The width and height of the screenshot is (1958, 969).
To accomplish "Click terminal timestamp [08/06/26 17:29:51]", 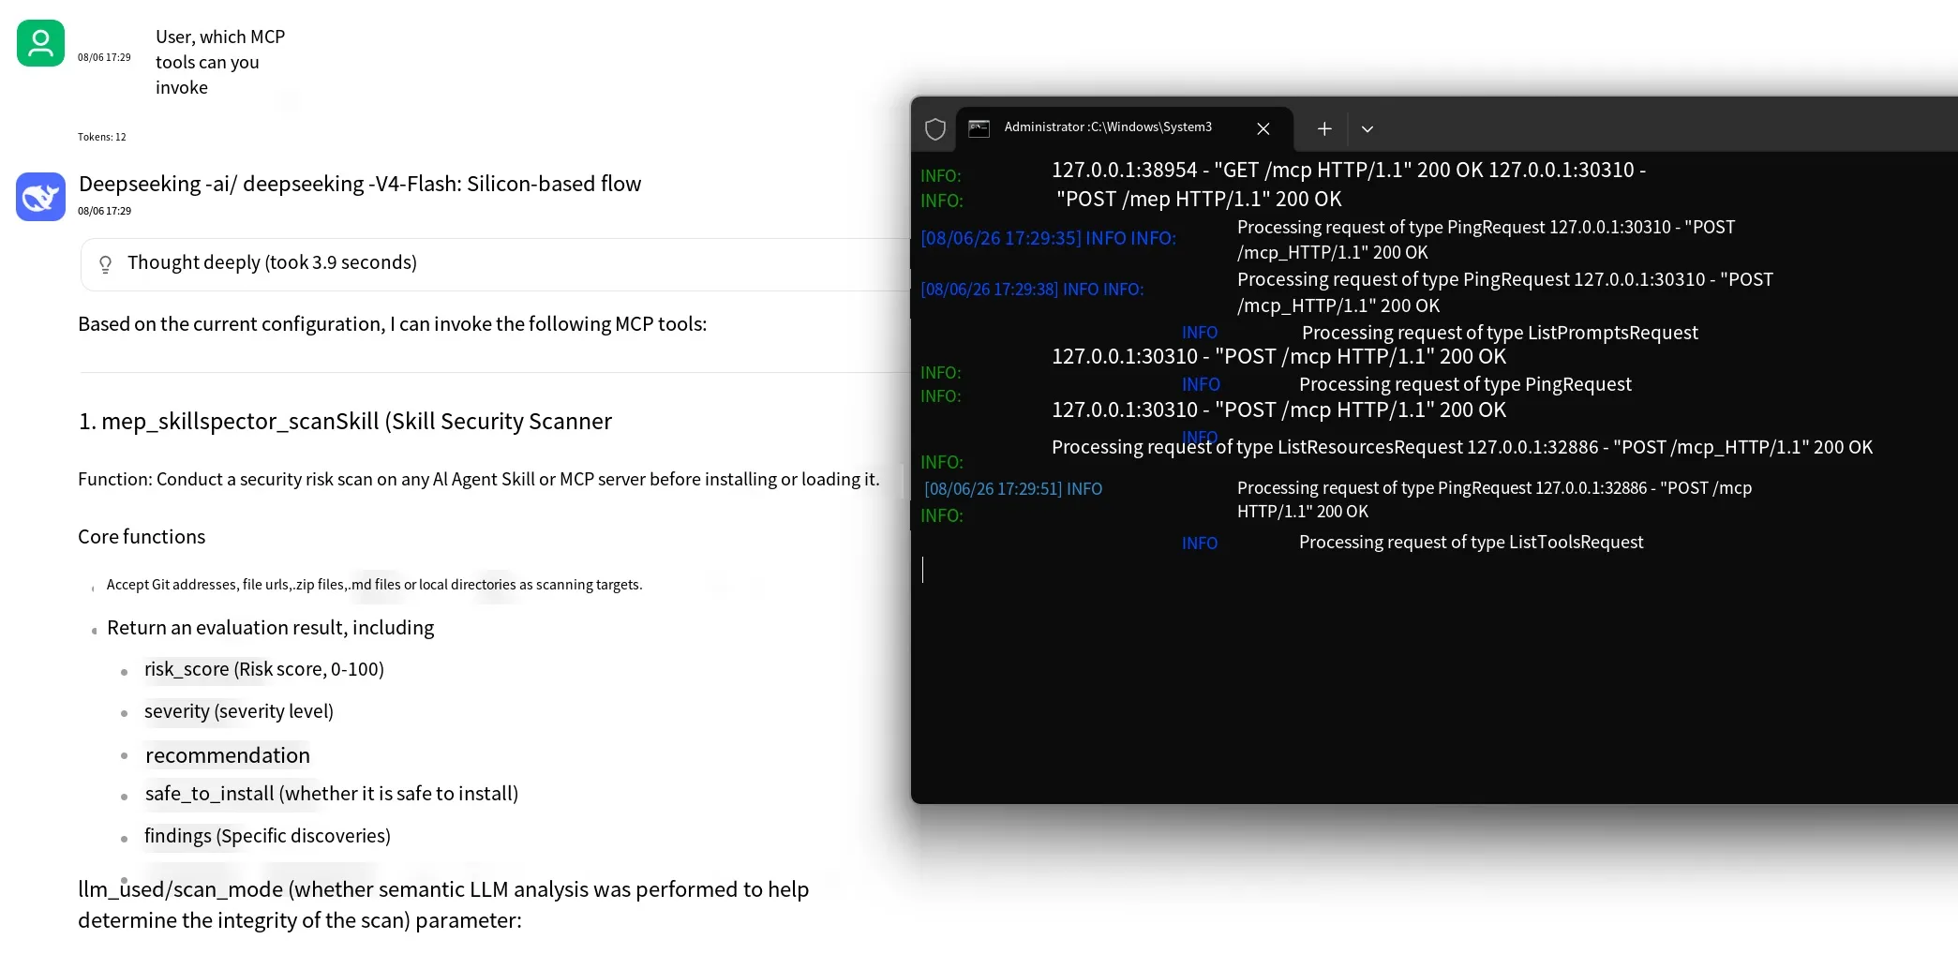I will [x=994, y=489].
